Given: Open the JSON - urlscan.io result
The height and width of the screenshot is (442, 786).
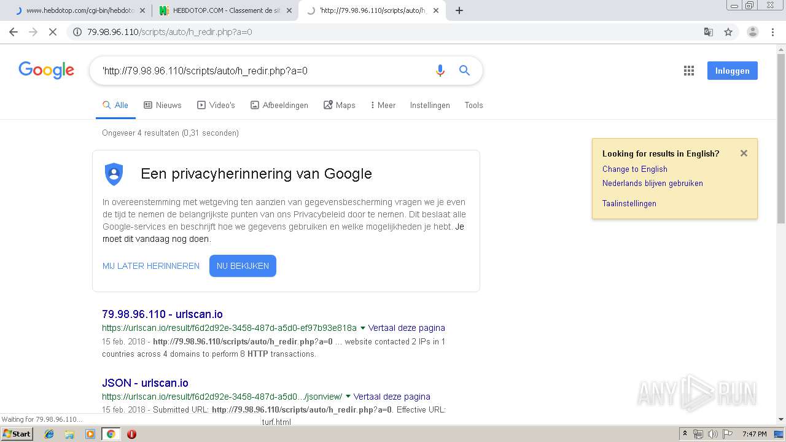Looking at the screenshot, I should tap(145, 383).
